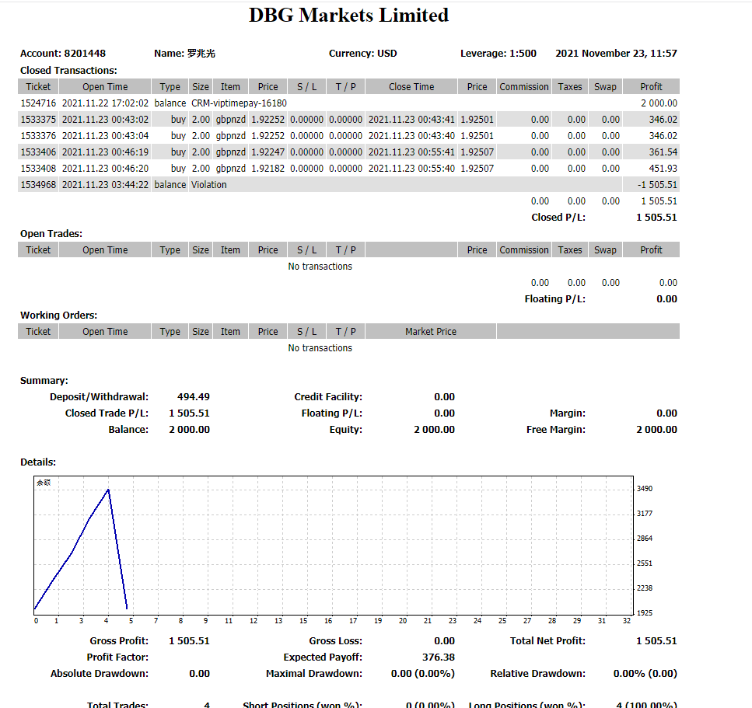Click No transactions under Open Trades
This screenshot has height=708, width=752.
coord(320,267)
